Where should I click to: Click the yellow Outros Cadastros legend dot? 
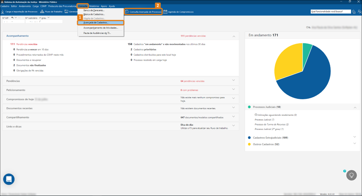pos(249,144)
